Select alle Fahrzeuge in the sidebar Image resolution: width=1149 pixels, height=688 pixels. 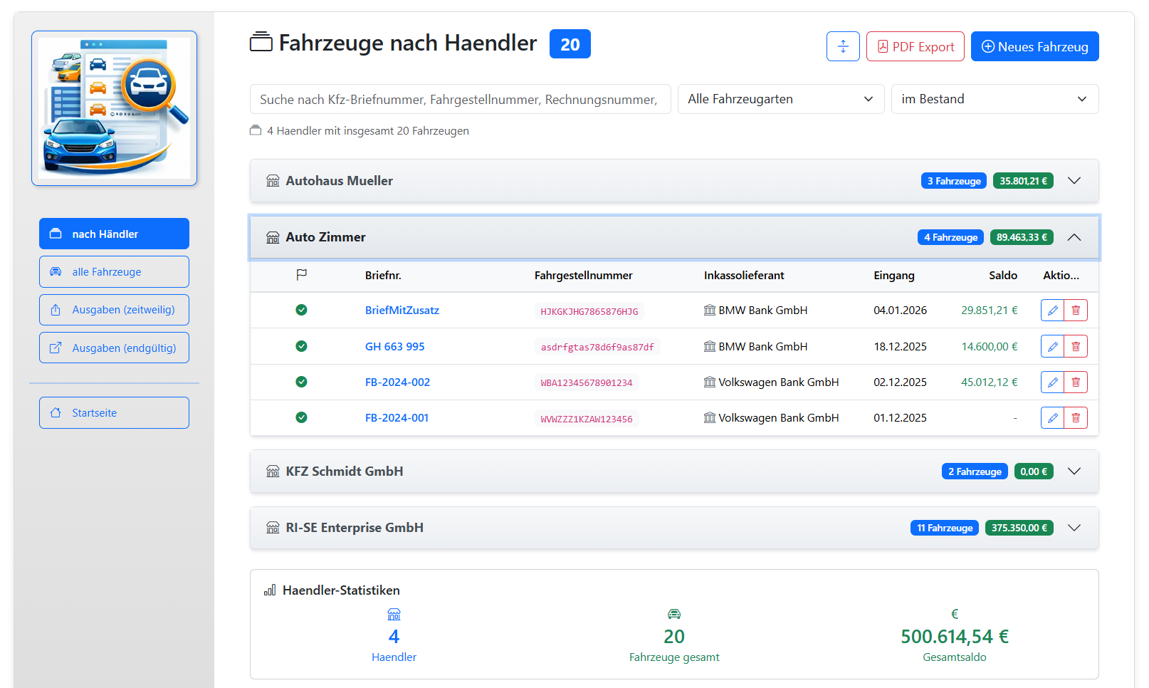[x=114, y=271]
